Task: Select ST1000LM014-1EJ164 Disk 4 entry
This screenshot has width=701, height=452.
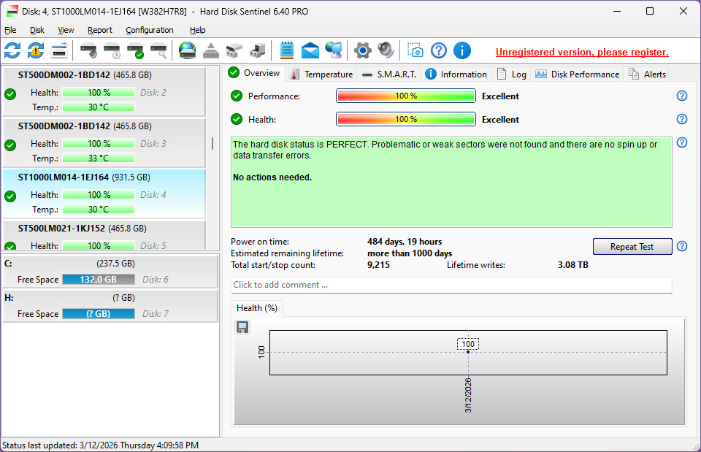Action: pos(104,193)
